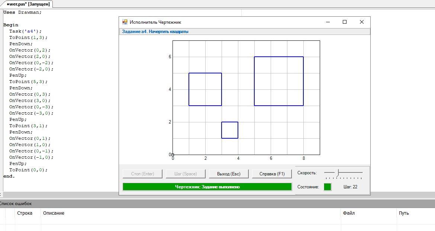
Task: Click the Шаг: 22 step counter
Action: coord(350,187)
